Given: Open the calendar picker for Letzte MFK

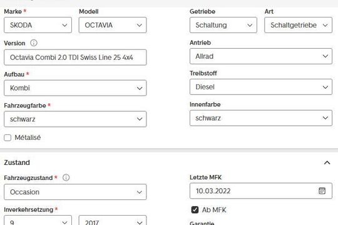Looking at the screenshot, I should [x=322, y=191].
